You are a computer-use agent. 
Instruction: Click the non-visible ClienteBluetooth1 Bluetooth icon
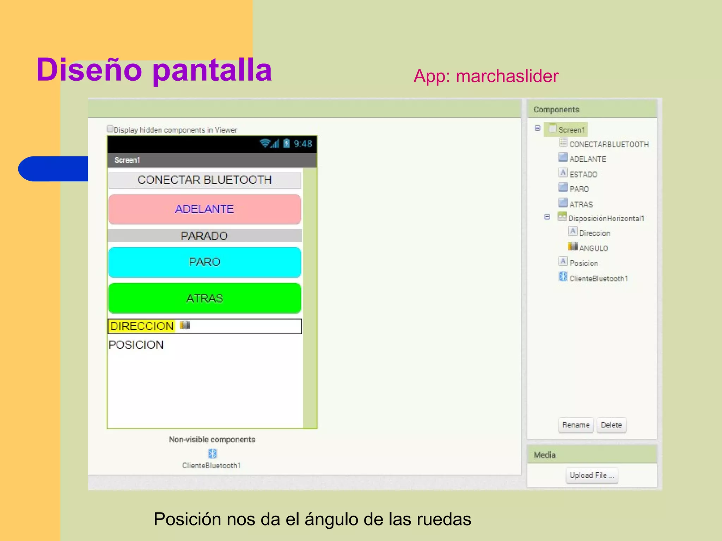[213, 453]
